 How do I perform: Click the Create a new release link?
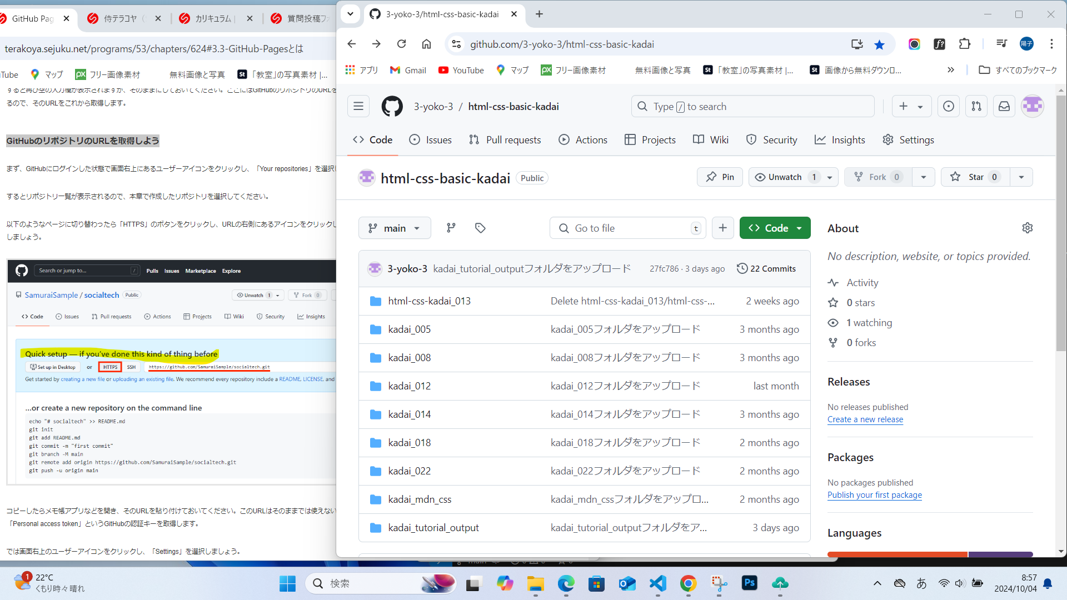tap(865, 419)
